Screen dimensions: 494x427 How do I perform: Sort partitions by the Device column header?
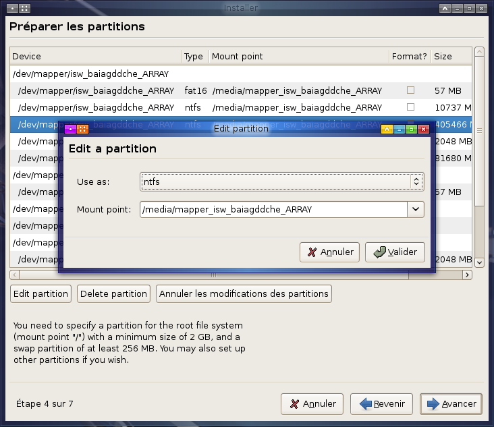[x=95, y=57]
